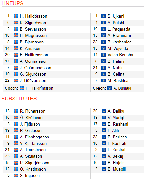Image resolution: width=144 pixels, height=179 pixels.
Task: Open coach H. Hallgrímsson's name
Action: click(39, 88)
